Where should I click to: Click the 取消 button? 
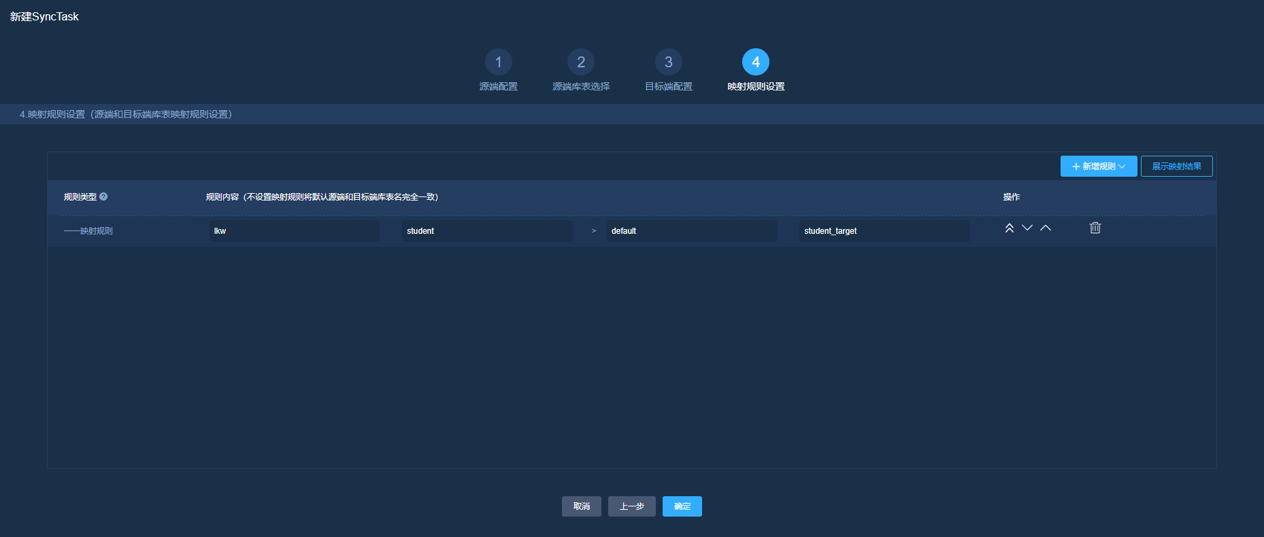581,506
